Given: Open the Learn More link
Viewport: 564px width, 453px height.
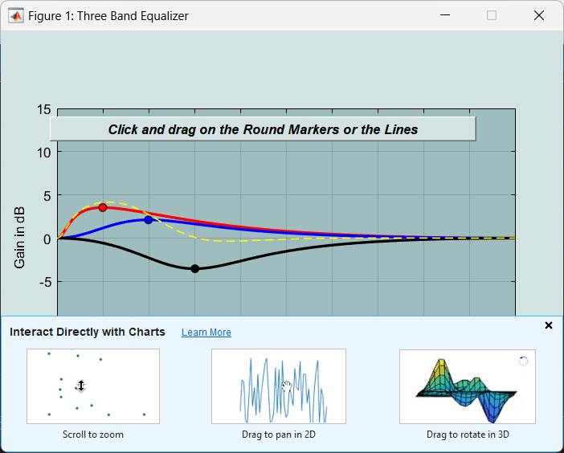Looking at the screenshot, I should click(206, 333).
